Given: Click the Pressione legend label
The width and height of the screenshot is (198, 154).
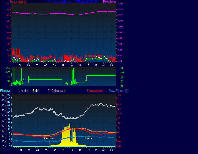Looking at the screenshot, I should pos(109,2).
